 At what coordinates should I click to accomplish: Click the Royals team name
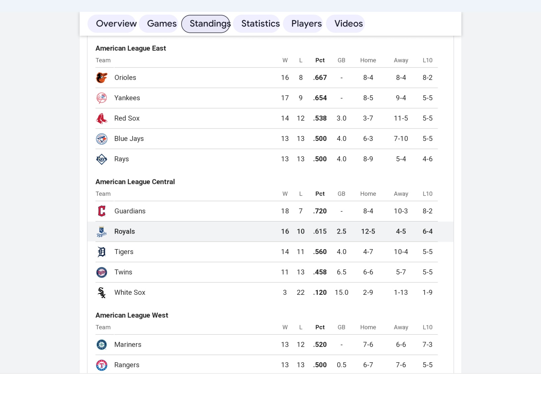click(125, 232)
